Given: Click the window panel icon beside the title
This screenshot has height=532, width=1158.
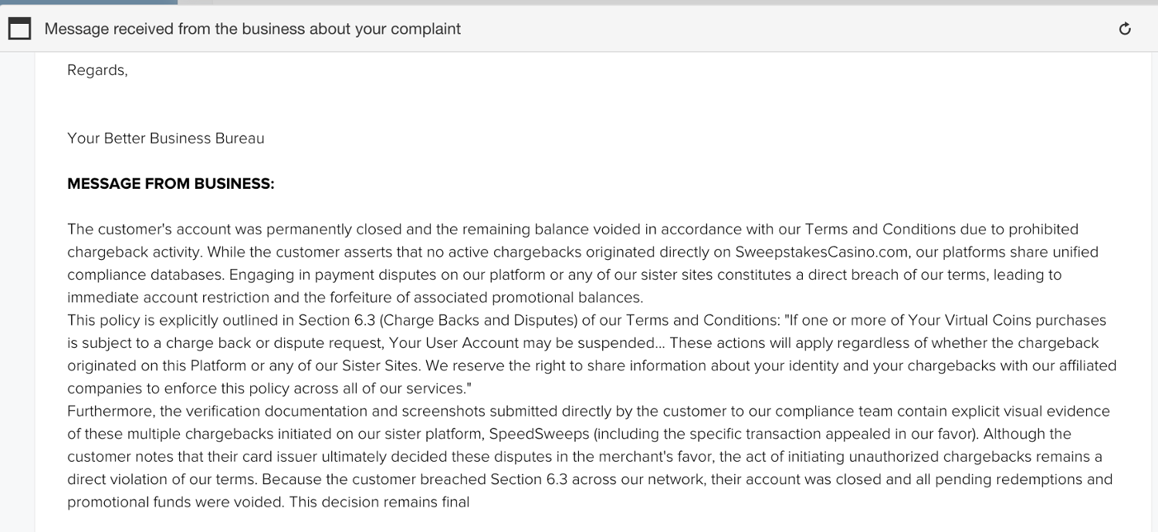Looking at the screenshot, I should [x=19, y=29].
